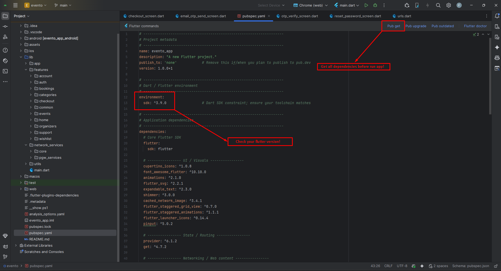Switch to the checkout_screen.dart tab
The image size is (501, 271).
[146, 16]
